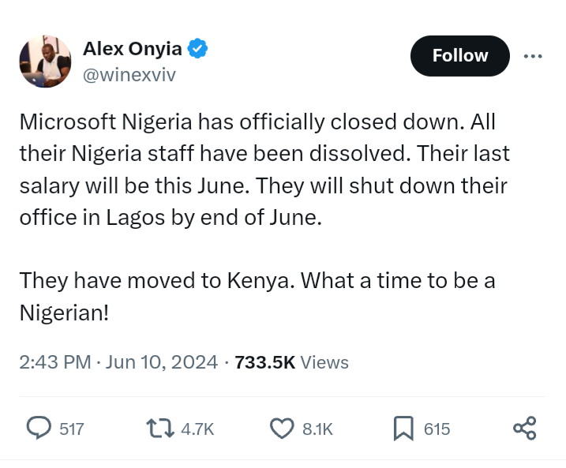Open the three-dot more options menu

point(533,56)
